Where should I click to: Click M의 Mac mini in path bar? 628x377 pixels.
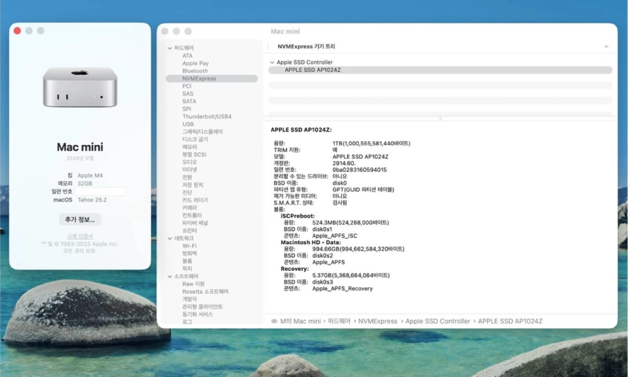tap(300, 321)
